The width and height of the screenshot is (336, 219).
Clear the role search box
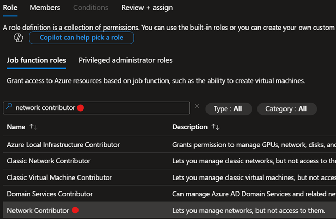coord(197,106)
